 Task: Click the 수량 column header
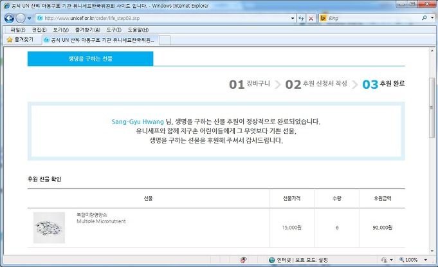337,198
